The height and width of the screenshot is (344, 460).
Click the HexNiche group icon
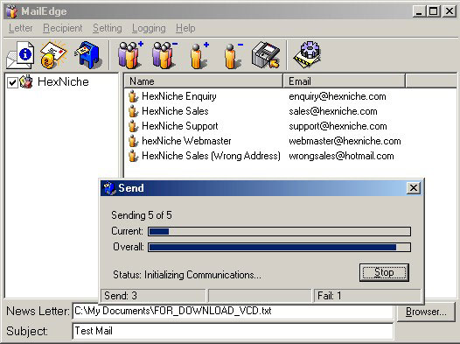pos(26,82)
